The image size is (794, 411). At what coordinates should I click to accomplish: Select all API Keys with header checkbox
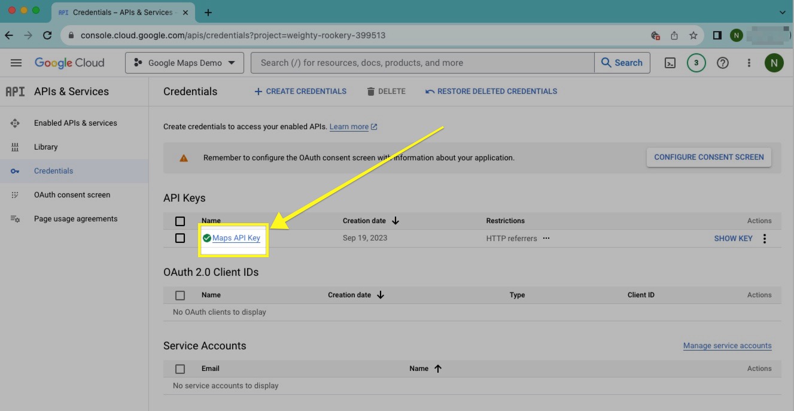(x=180, y=221)
